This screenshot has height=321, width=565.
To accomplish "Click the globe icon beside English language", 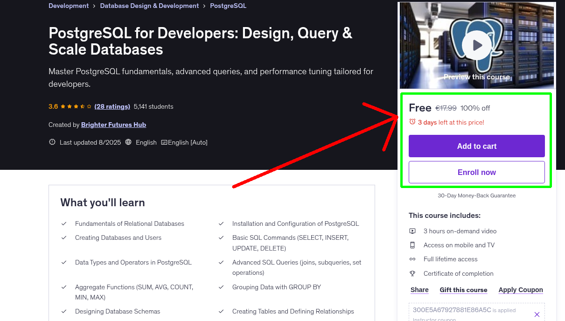I will (128, 142).
